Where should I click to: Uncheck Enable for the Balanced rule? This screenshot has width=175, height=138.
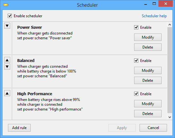click(136, 61)
